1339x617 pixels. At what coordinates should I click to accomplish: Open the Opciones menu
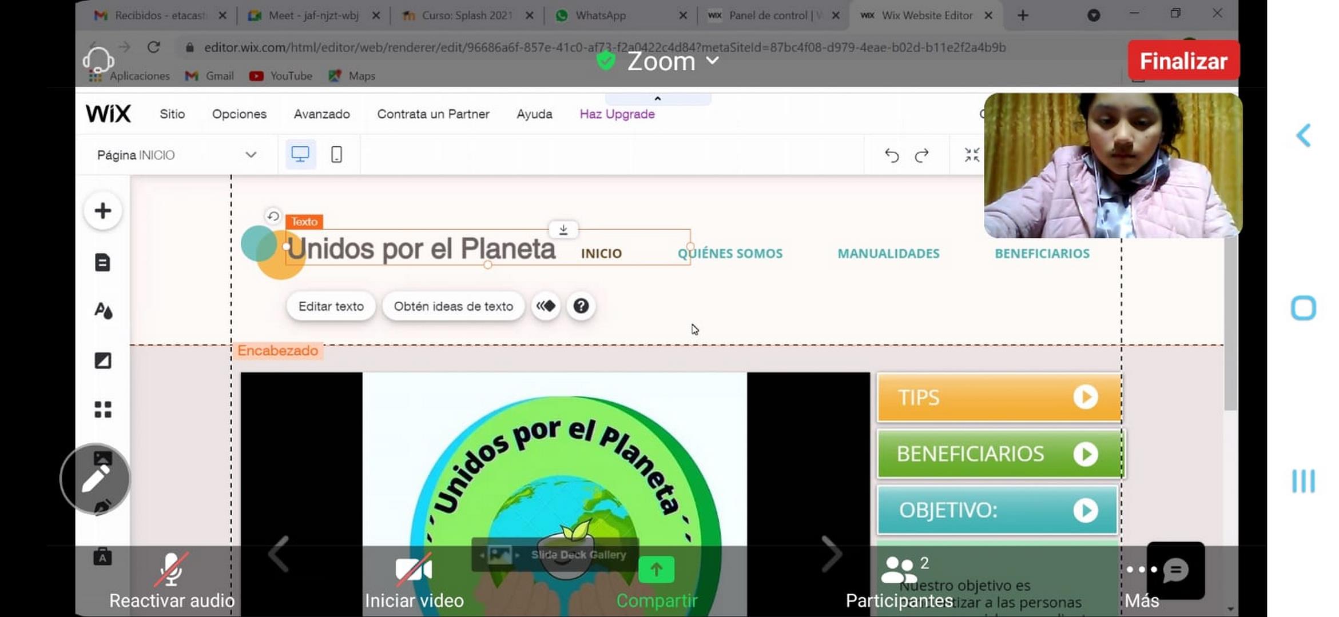click(239, 114)
